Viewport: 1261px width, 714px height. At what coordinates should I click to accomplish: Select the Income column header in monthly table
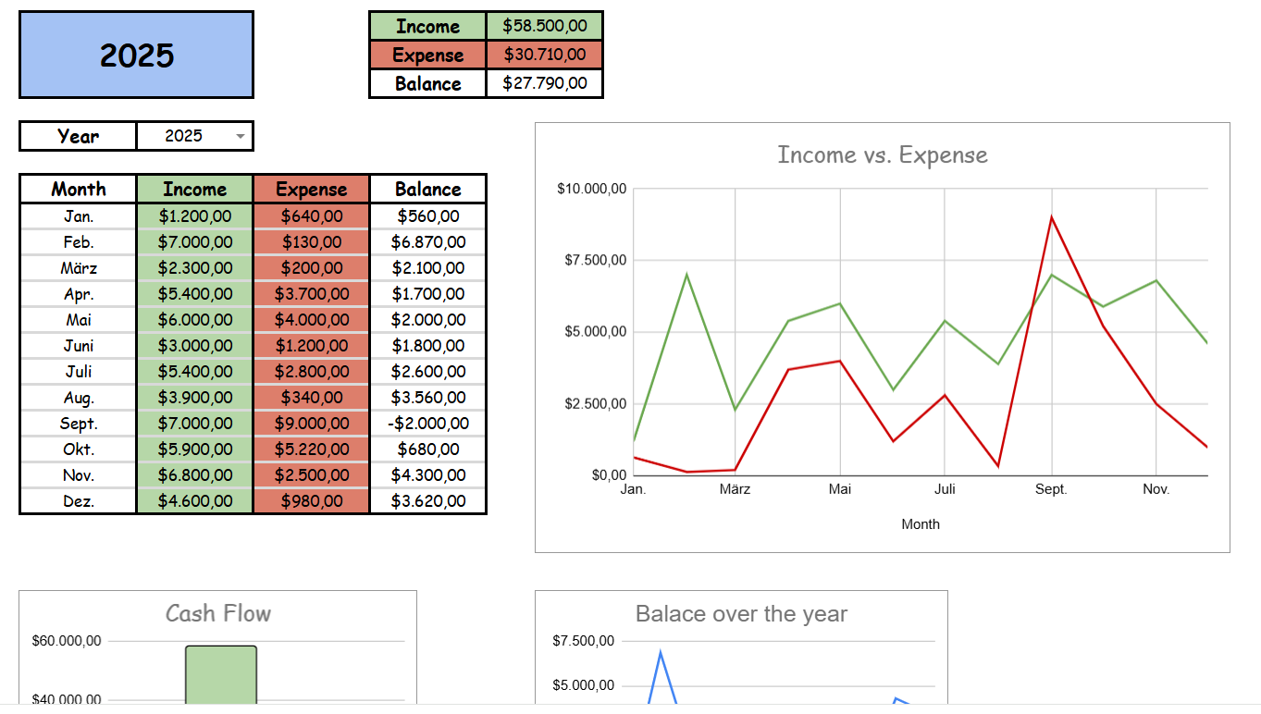click(194, 189)
